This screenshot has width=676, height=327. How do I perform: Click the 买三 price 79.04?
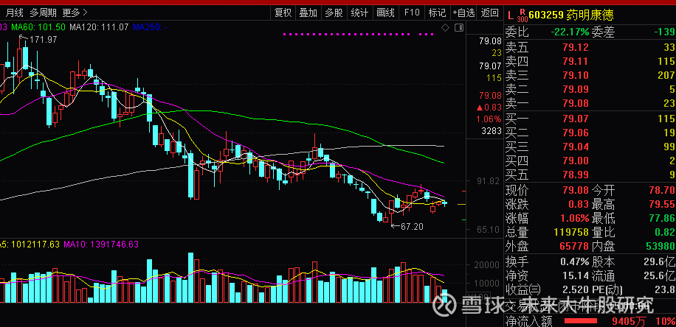click(575, 147)
